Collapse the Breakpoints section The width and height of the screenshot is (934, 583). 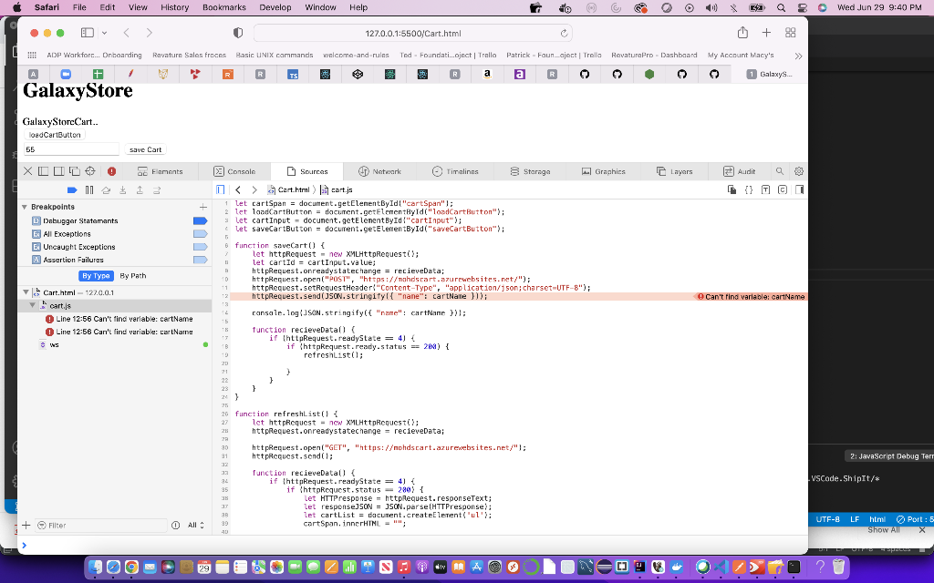[x=25, y=207]
